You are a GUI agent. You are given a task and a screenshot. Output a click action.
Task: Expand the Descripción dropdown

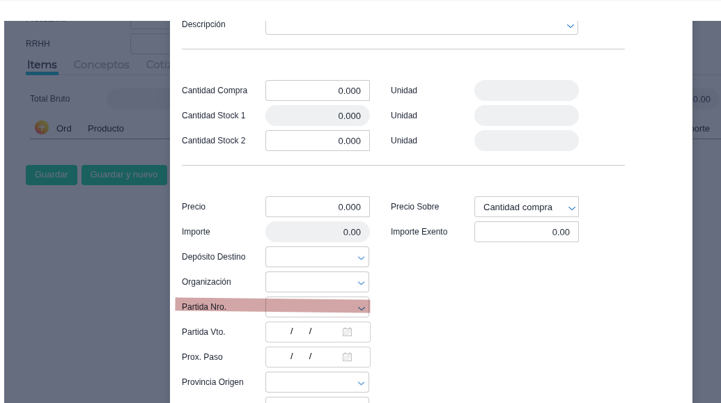click(x=571, y=26)
